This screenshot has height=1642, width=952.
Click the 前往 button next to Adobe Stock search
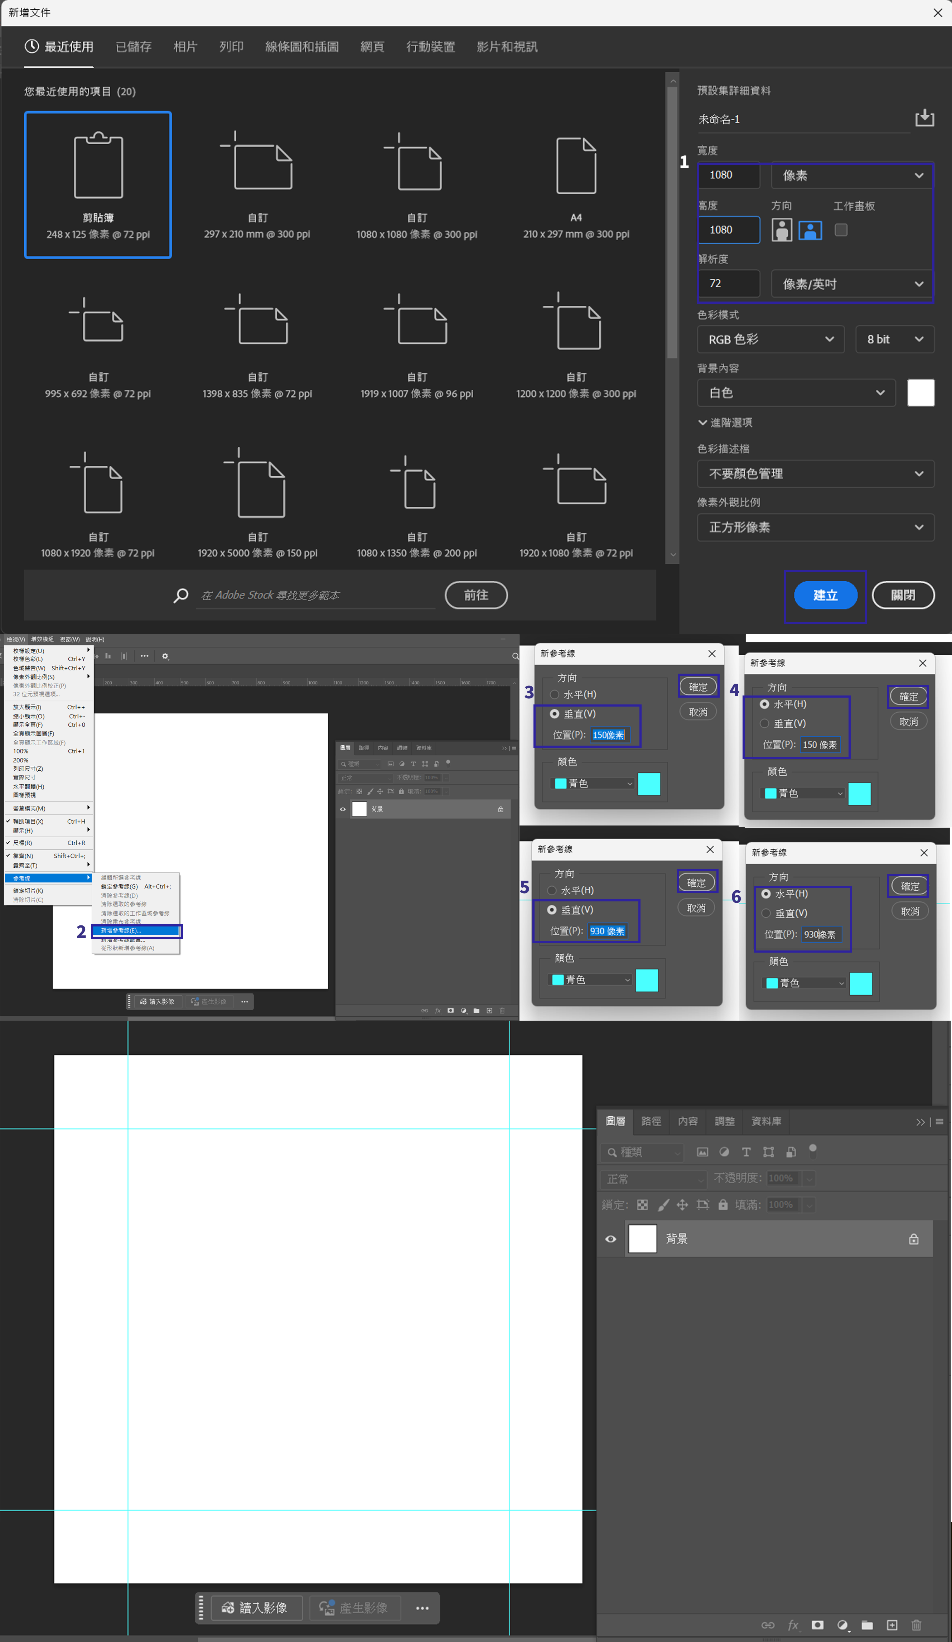pyautogui.click(x=476, y=595)
